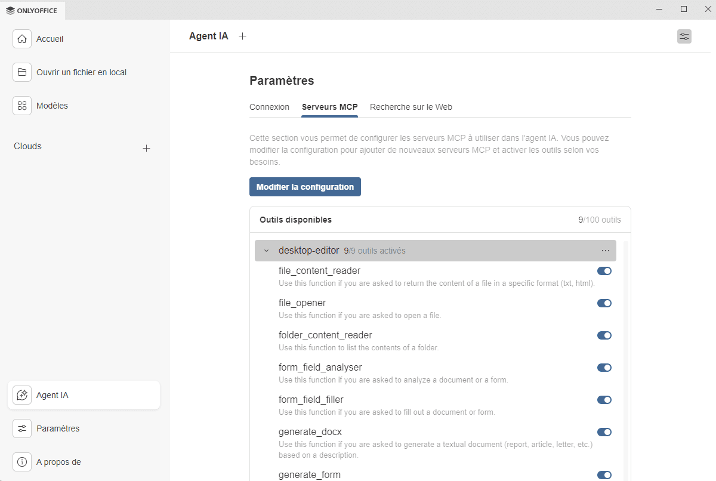This screenshot has height=481, width=716.
Task: Open chat settings with top-right sliders icon
Action: click(684, 36)
